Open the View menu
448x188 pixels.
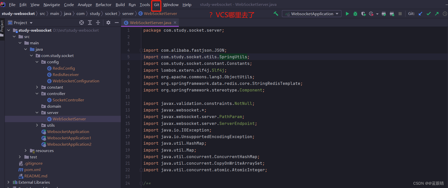coord(35,5)
